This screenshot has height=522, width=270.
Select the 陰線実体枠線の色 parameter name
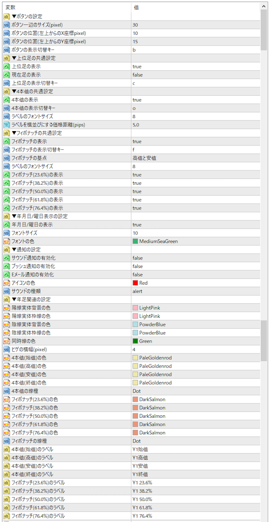(31, 333)
